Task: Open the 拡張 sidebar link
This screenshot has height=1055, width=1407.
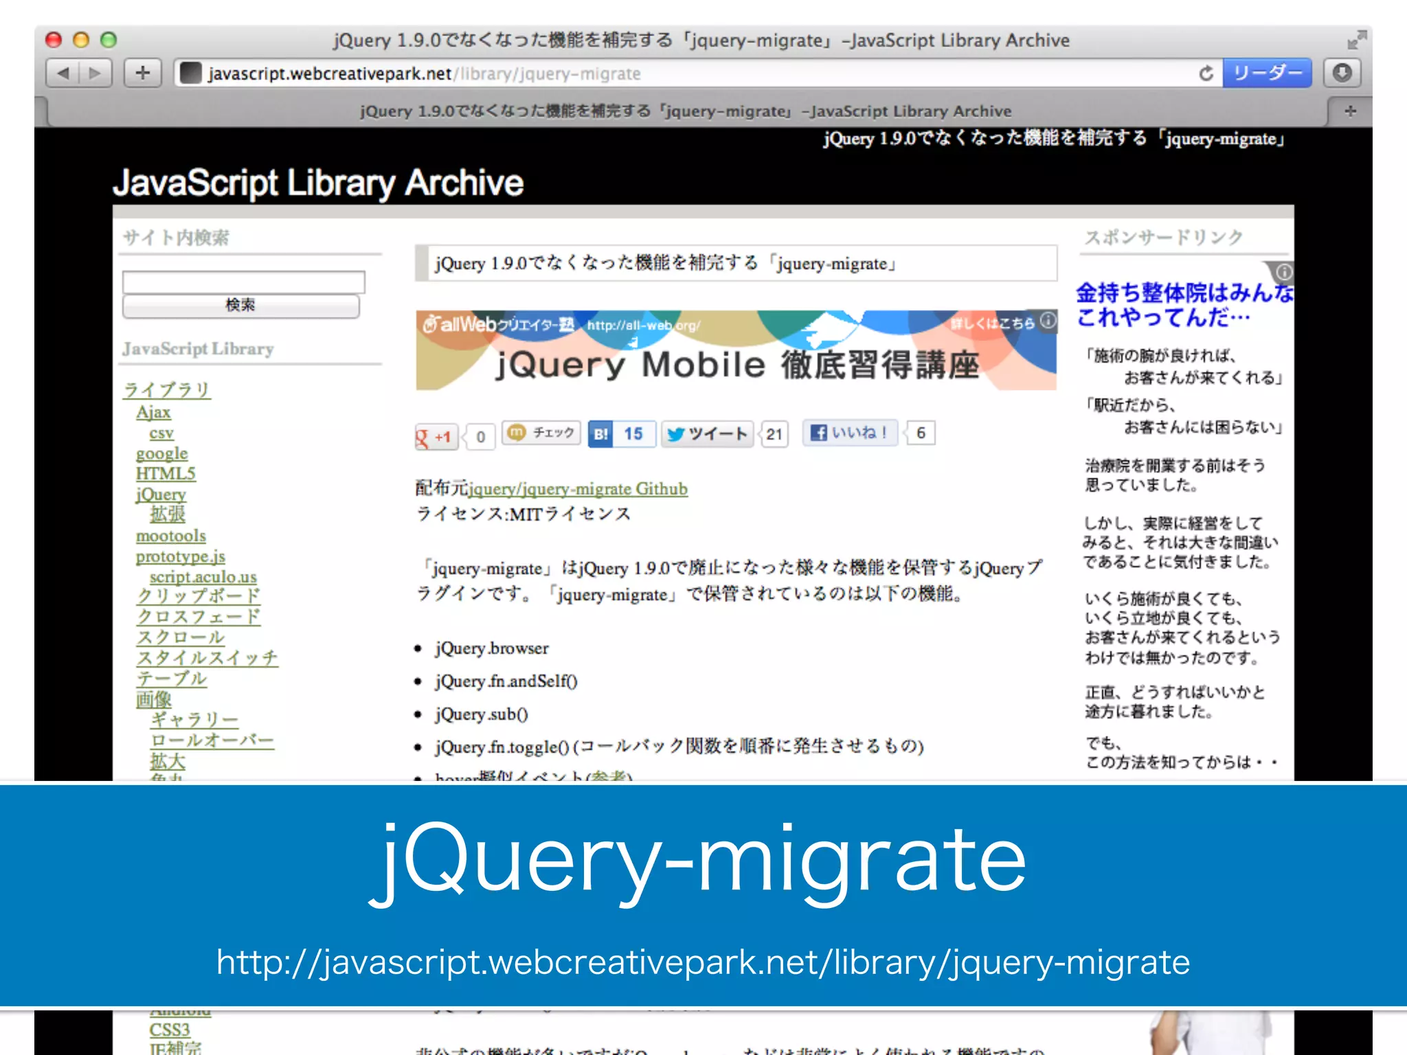Action: [x=168, y=514]
